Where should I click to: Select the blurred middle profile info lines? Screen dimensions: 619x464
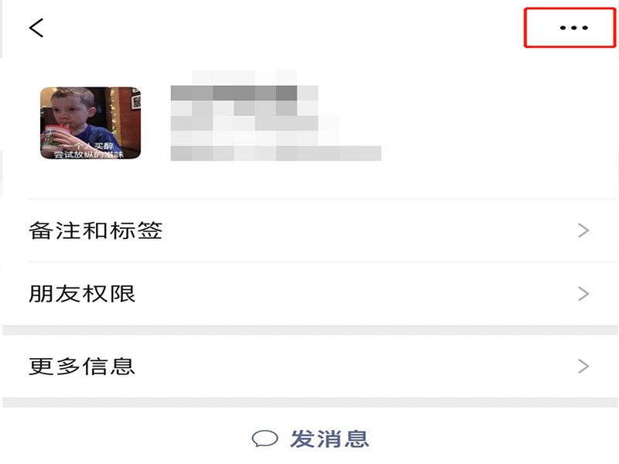click(245, 123)
